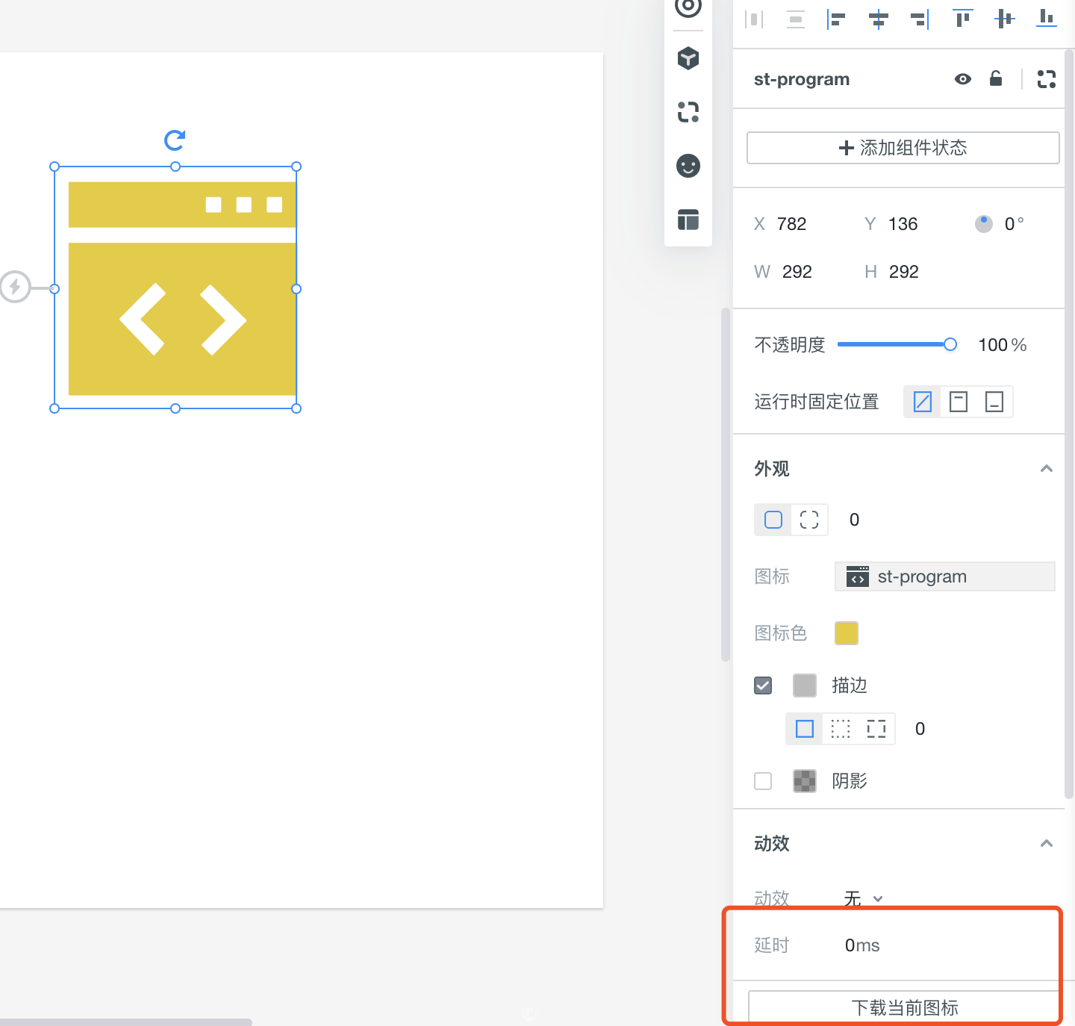Open the 动效 animation type dropdown
1075x1026 pixels.
coord(863,898)
